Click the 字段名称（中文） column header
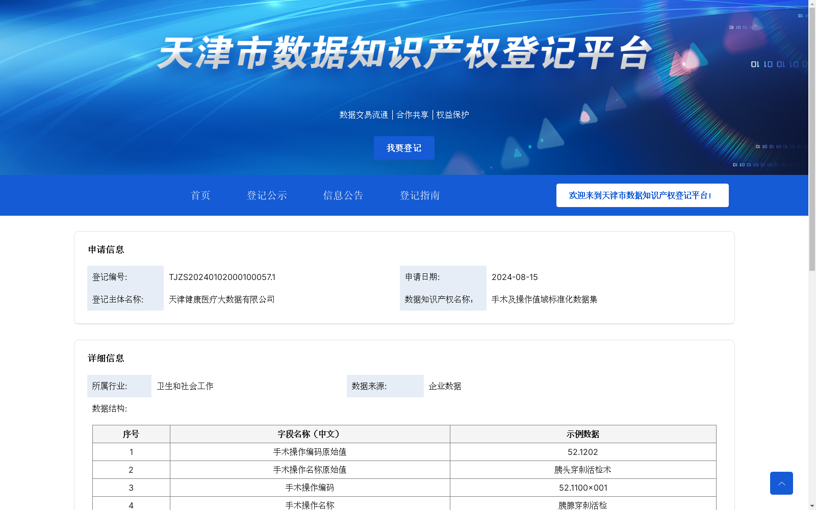The image size is (816, 510). (x=310, y=434)
